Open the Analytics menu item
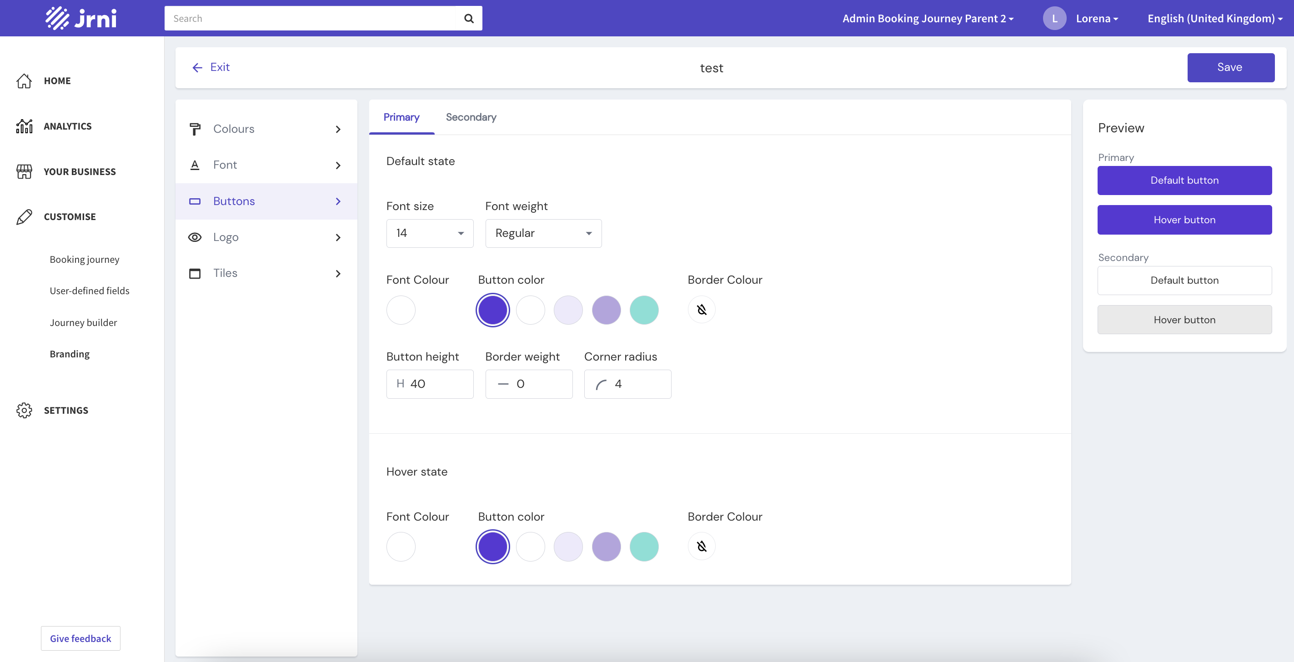1294x662 pixels. click(68, 126)
